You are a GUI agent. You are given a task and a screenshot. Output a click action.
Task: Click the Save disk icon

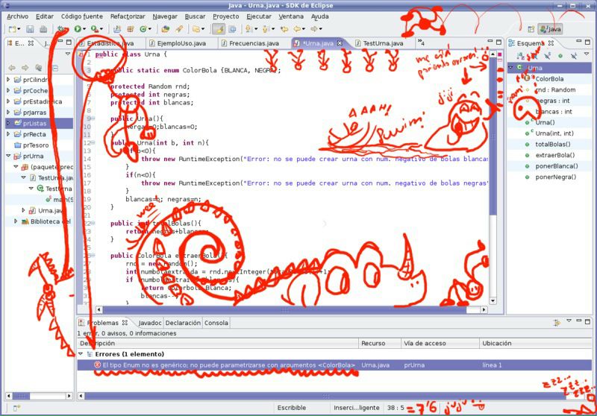[x=30, y=29]
